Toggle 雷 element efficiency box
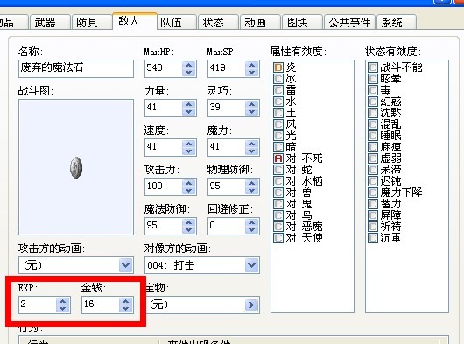Viewport: 464px width, 344px height. [278, 90]
